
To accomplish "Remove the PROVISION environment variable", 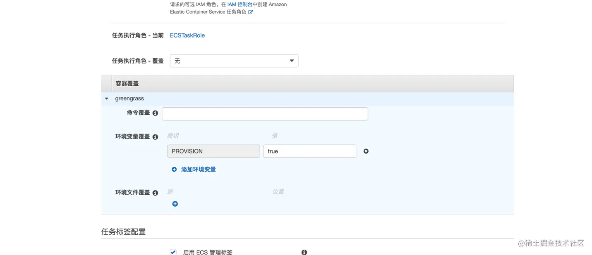I will pyautogui.click(x=366, y=151).
